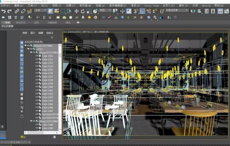Click the Bind to Space Warp icon

29,11
